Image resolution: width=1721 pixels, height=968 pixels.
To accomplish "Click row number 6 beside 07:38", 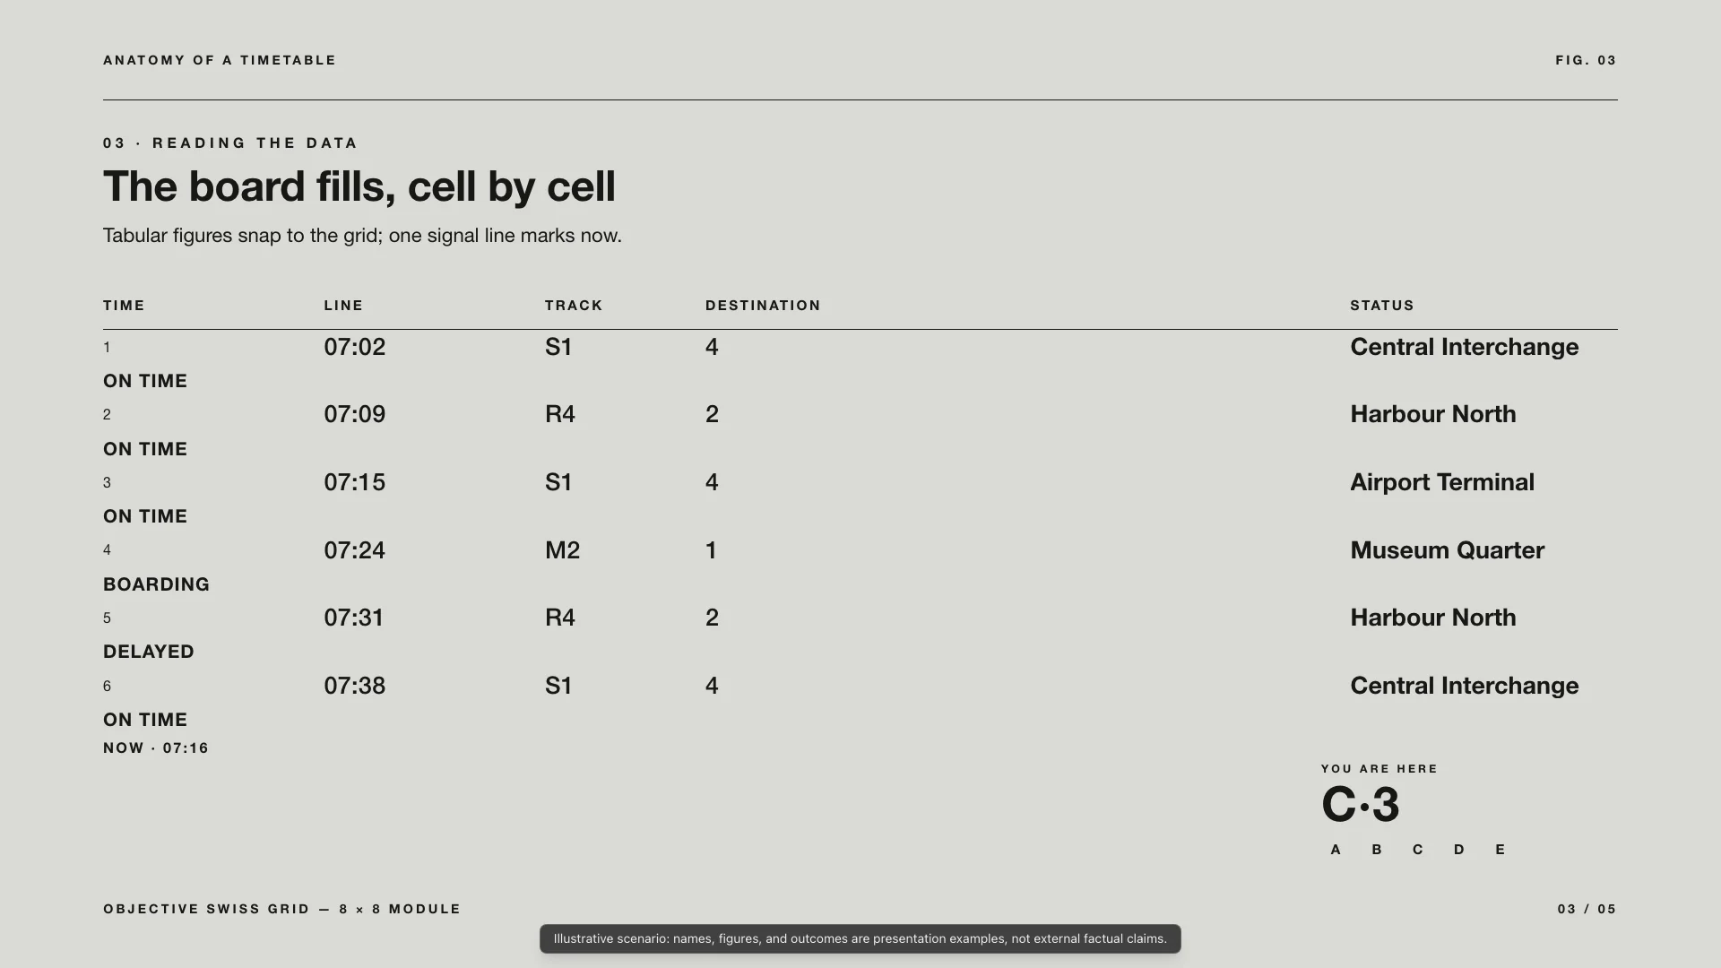I will (107, 687).
